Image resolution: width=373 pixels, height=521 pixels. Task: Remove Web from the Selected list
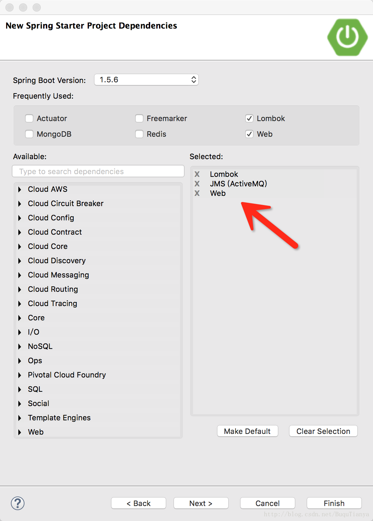[197, 193]
